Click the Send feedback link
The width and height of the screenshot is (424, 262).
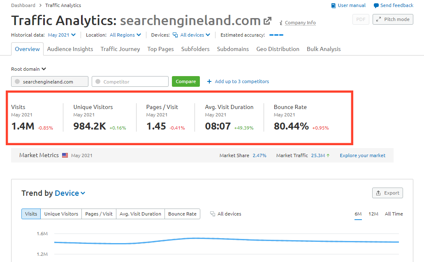click(x=397, y=5)
